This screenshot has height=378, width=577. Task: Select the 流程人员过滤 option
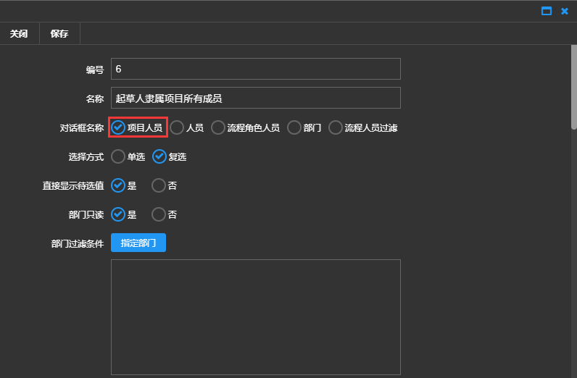pos(336,128)
